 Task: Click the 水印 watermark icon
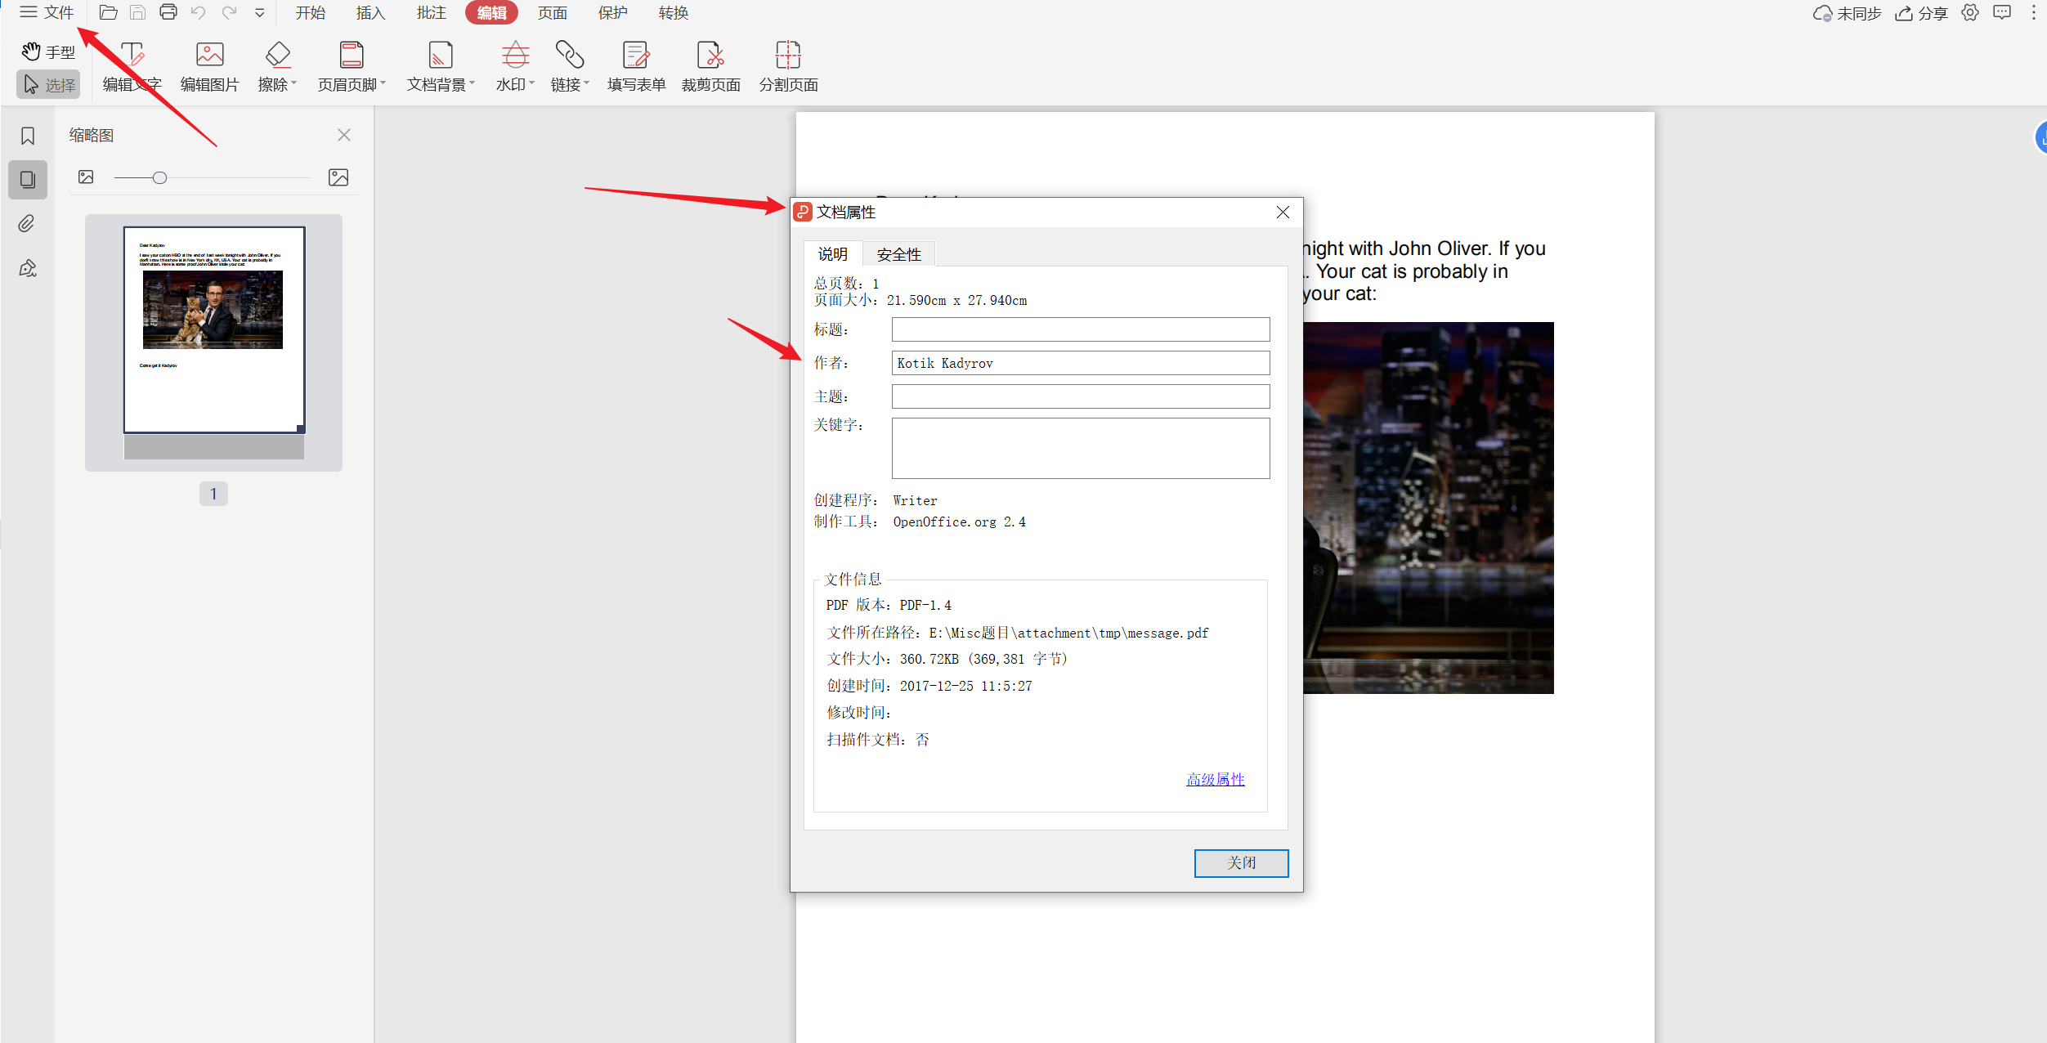pyautogui.click(x=515, y=55)
